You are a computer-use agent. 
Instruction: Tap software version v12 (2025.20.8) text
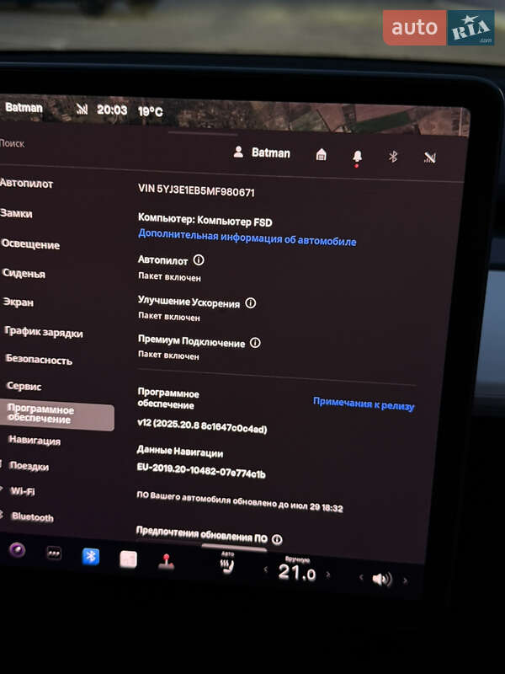pyautogui.click(x=202, y=425)
